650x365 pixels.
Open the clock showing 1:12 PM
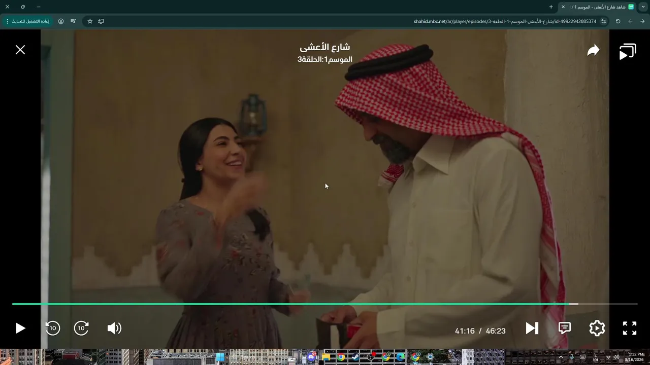point(634,357)
